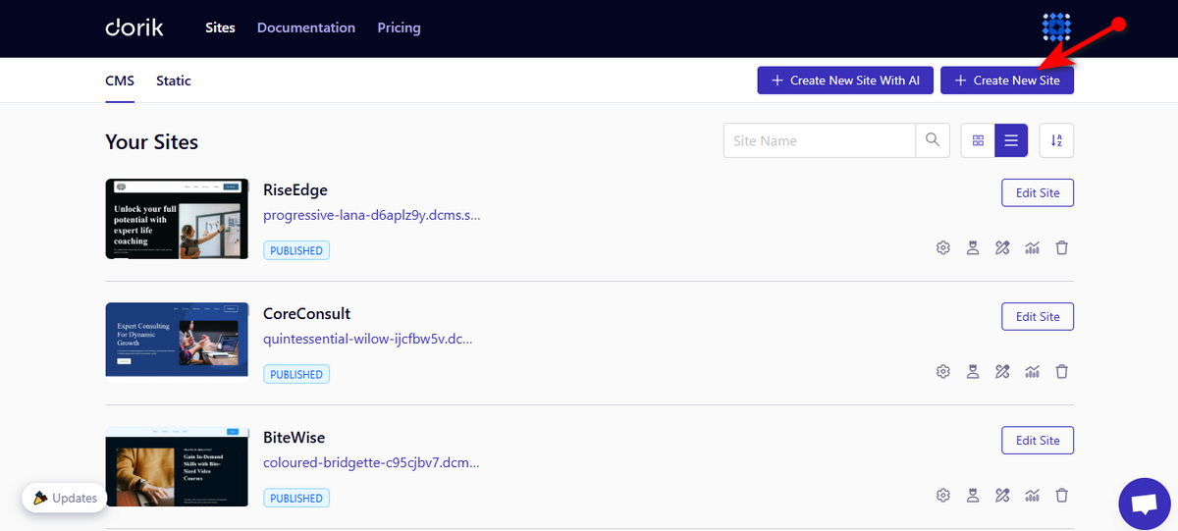Click PUBLISHED badge under BiteWise
1178x531 pixels.
[296, 498]
